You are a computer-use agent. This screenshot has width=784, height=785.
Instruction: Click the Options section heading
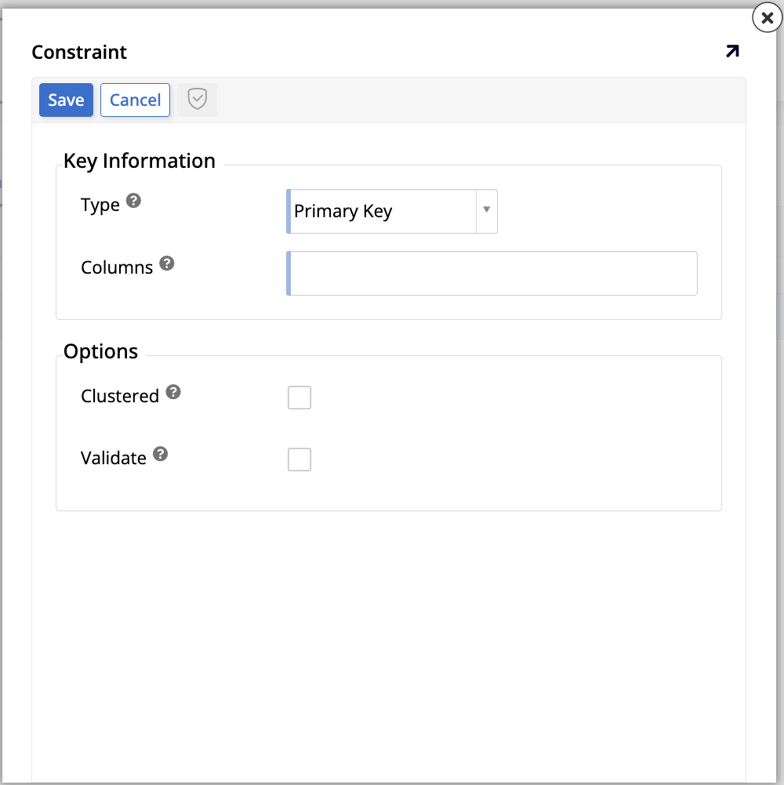pos(101,351)
